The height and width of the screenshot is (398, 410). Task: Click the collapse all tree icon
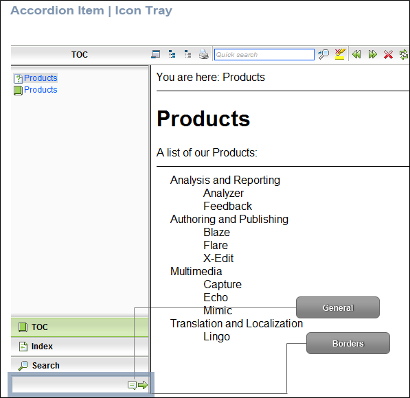187,54
